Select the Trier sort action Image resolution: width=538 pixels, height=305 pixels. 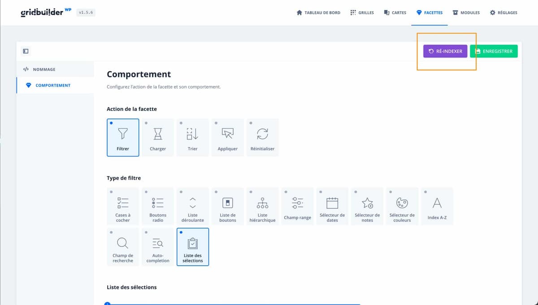pos(193,137)
